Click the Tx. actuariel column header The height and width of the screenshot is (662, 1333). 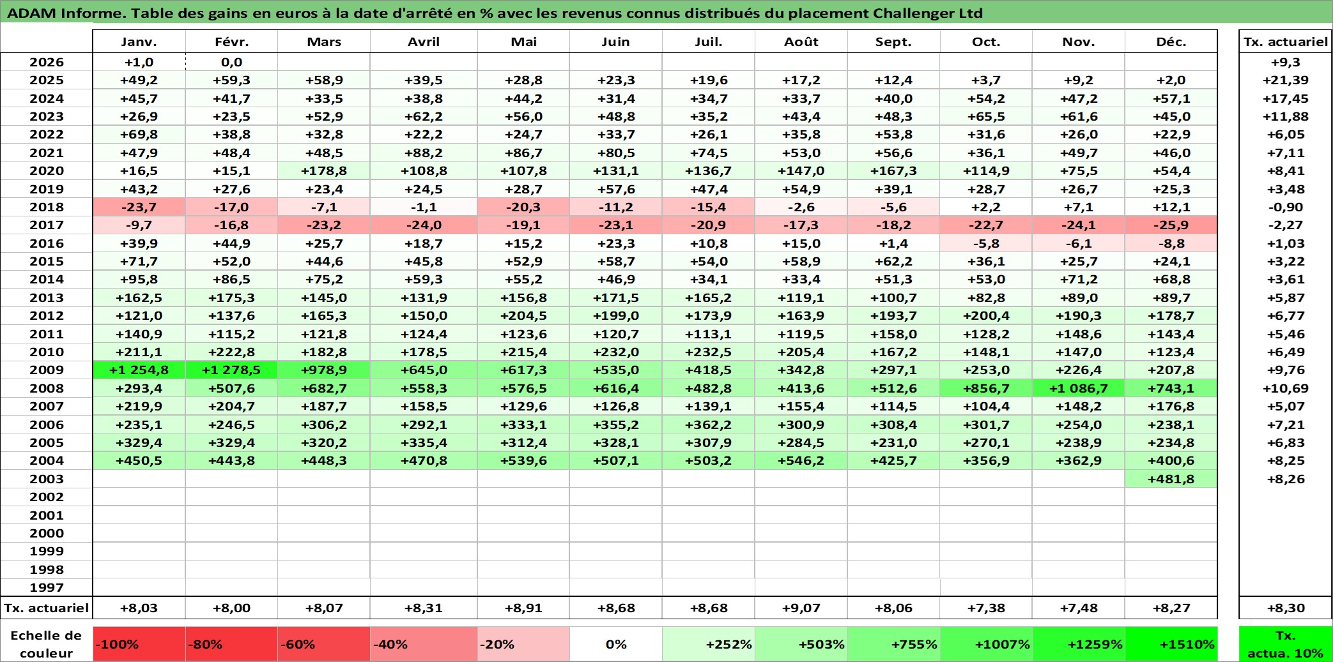(x=1285, y=41)
